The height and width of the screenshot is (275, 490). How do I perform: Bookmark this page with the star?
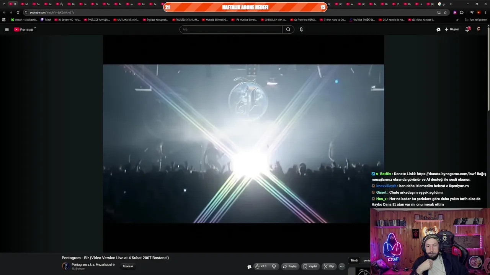click(445, 12)
